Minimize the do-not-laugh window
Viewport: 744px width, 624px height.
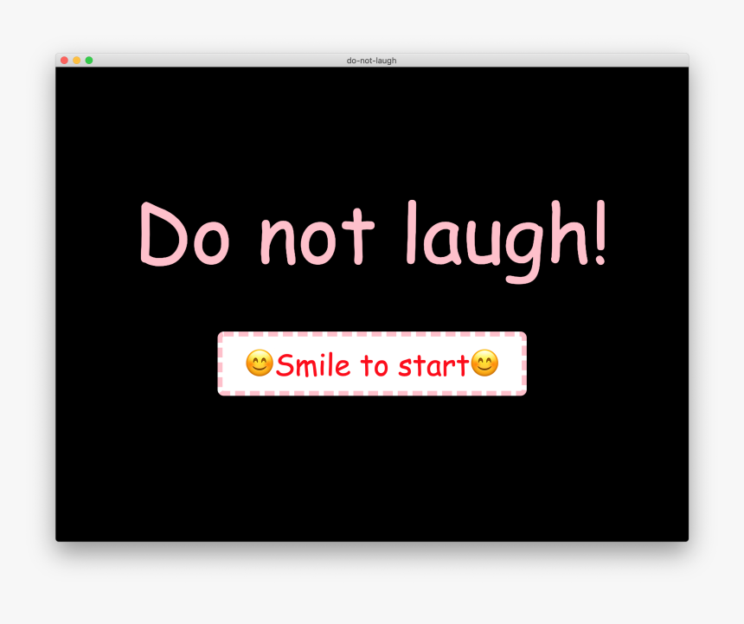point(76,61)
